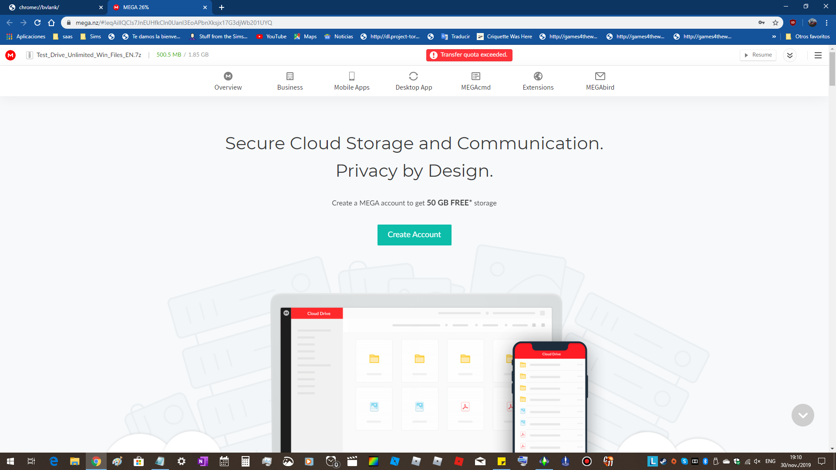Open the Chrome profile avatar
The width and height of the screenshot is (836, 470).
click(x=812, y=23)
